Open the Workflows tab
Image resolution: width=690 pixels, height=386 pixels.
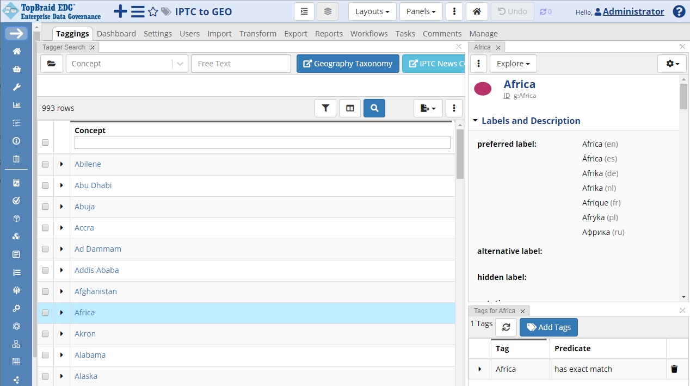[369, 34]
